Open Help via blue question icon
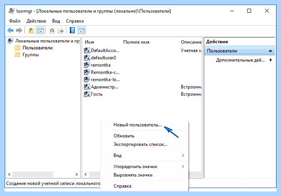The image size is (281, 196). (x=72, y=31)
